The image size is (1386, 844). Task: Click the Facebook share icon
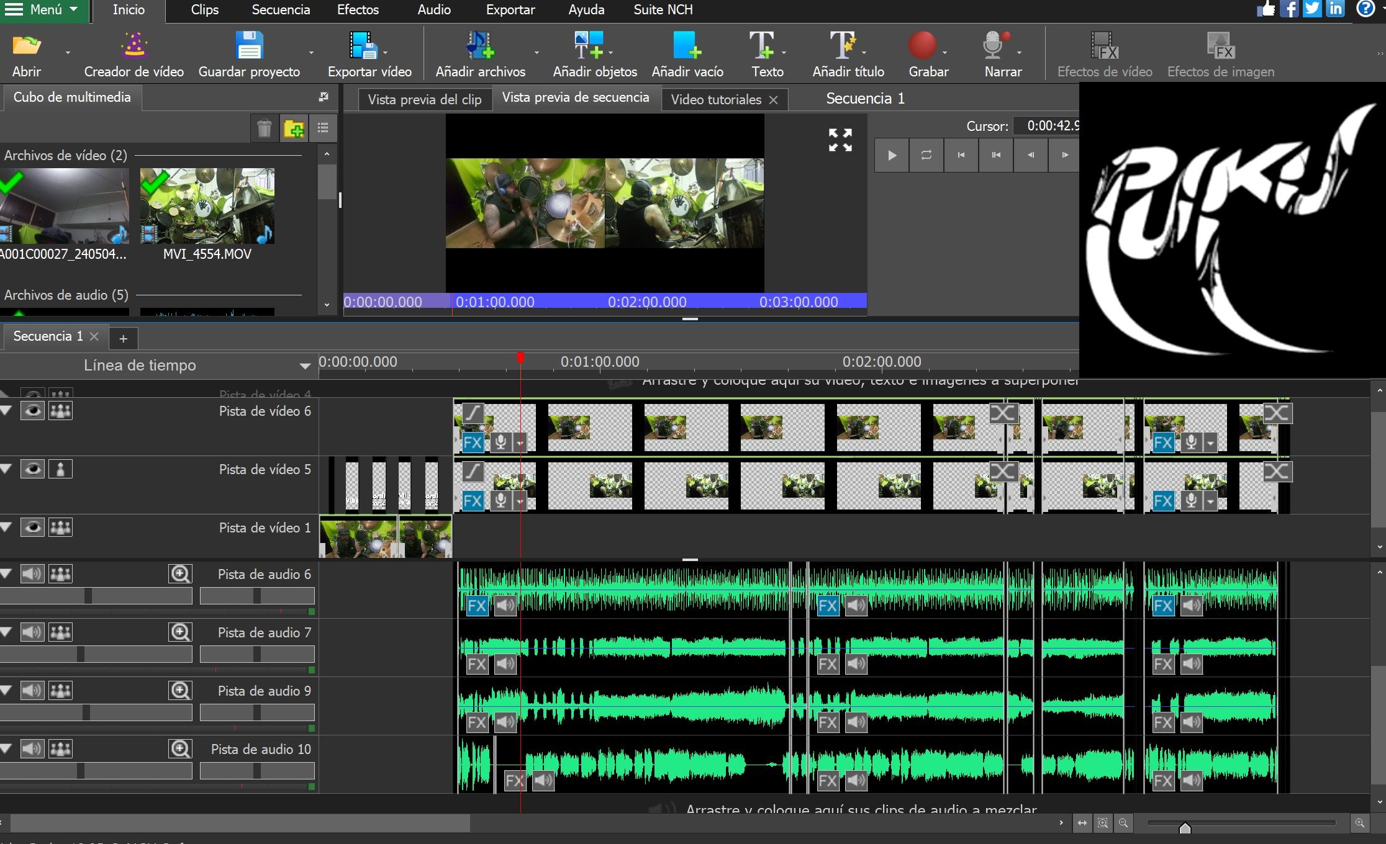point(1289,9)
